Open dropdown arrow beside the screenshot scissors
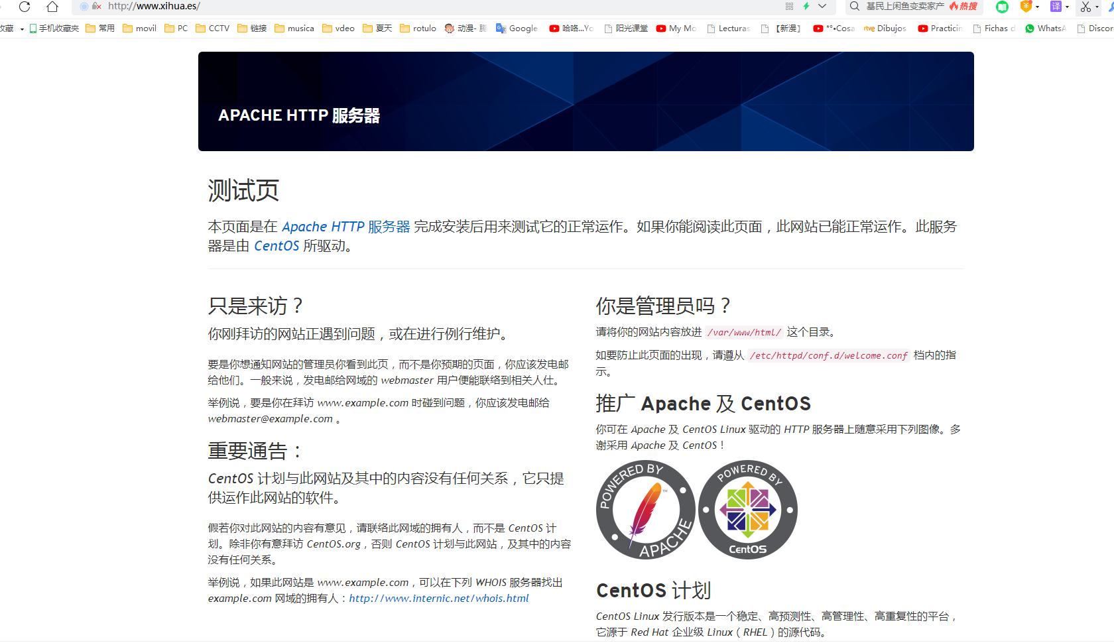 coord(1098,7)
